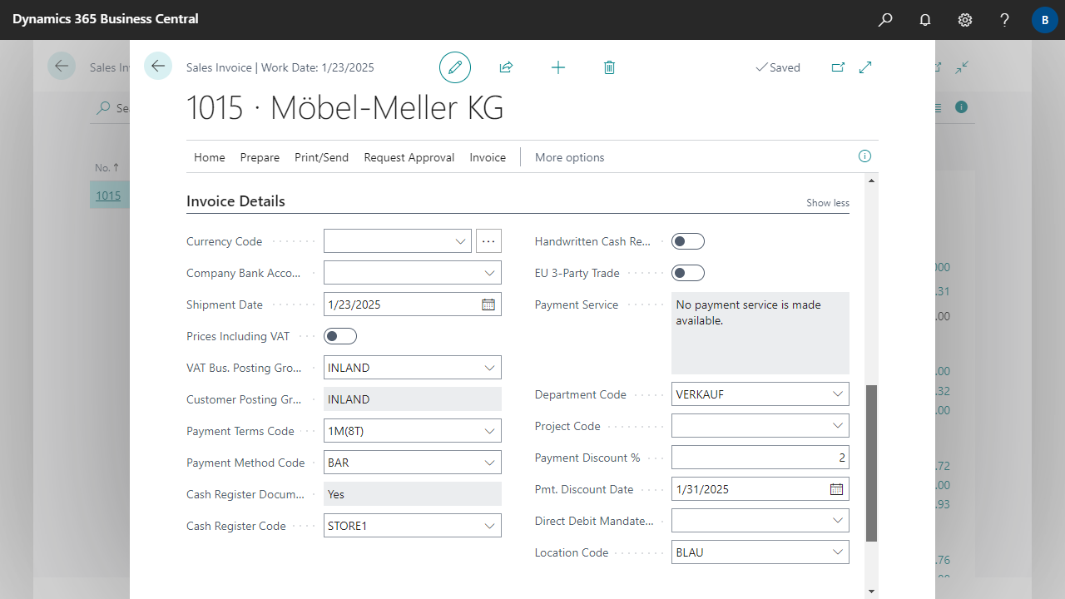Open the search magnifier in top bar

885,19
